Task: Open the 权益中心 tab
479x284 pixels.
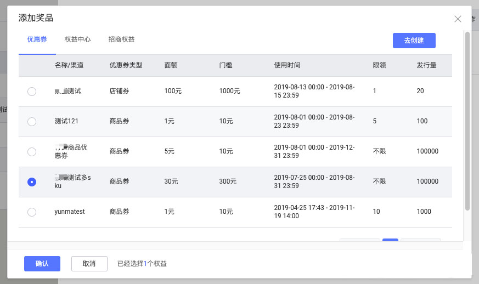Action: point(77,40)
